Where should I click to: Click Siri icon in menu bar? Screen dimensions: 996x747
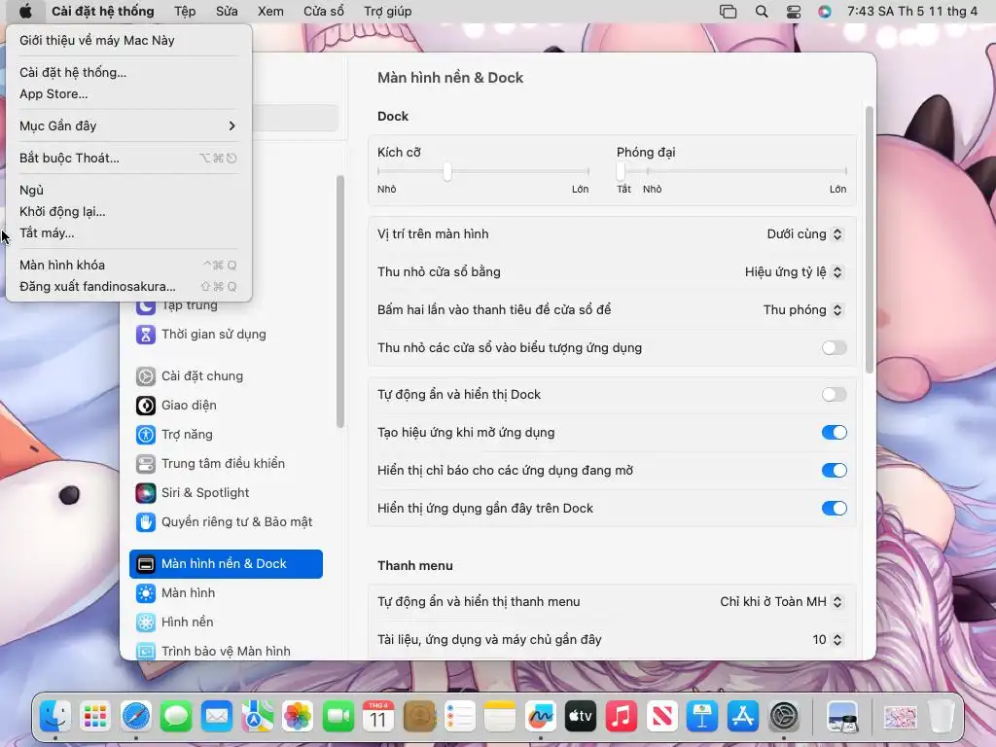825,12
